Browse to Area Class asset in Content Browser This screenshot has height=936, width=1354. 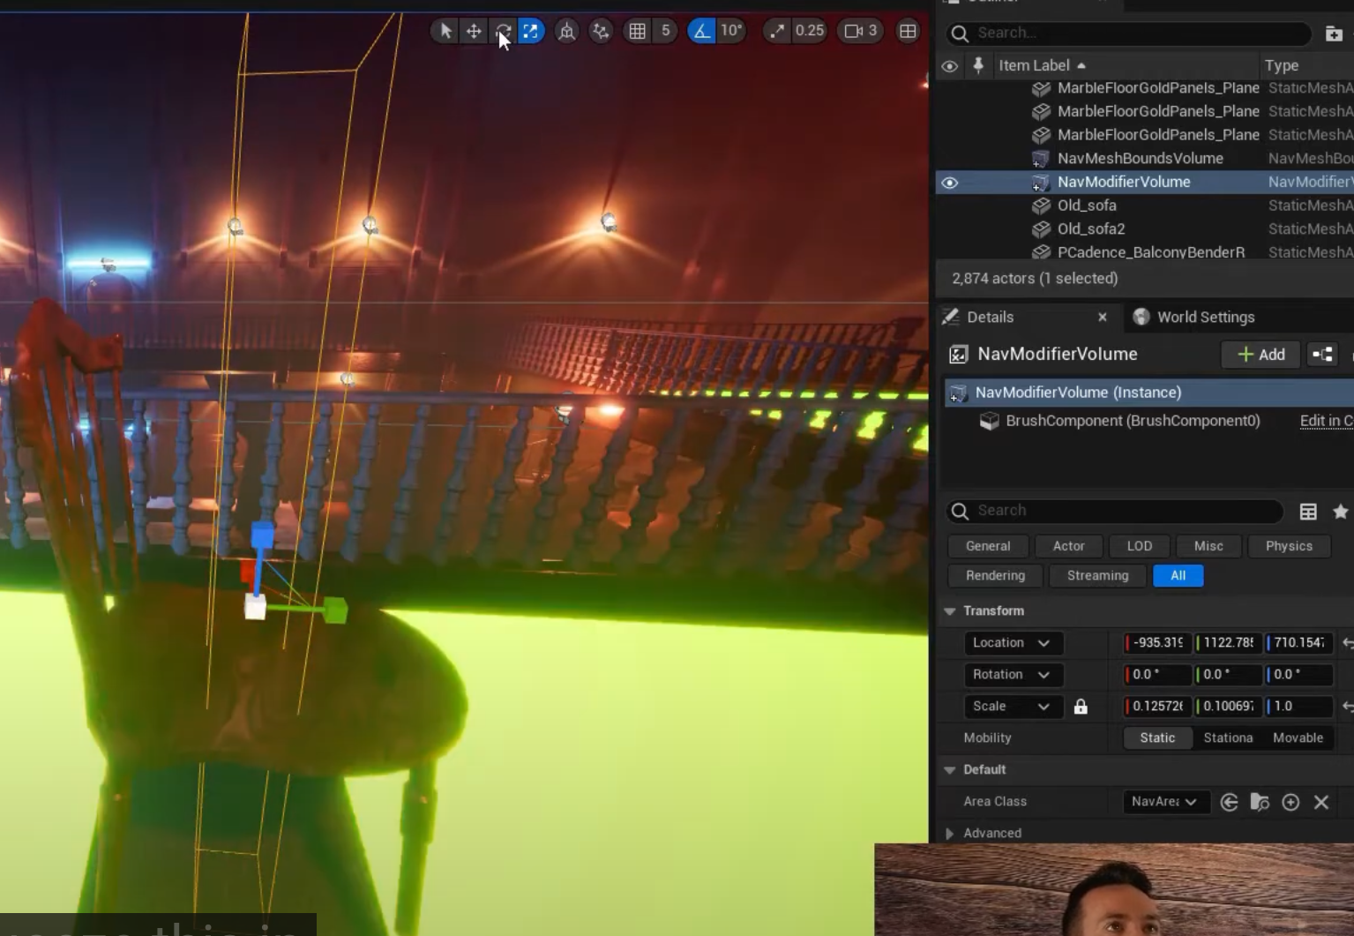click(x=1260, y=802)
